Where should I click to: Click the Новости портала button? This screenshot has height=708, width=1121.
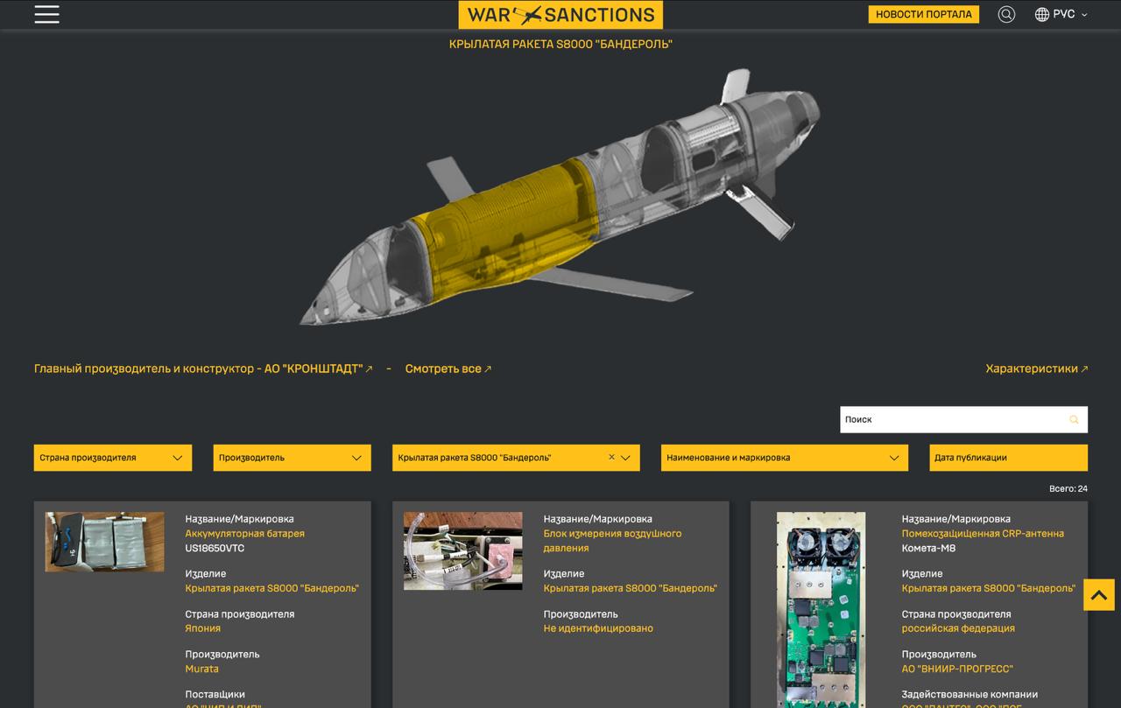(x=923, y=14)
